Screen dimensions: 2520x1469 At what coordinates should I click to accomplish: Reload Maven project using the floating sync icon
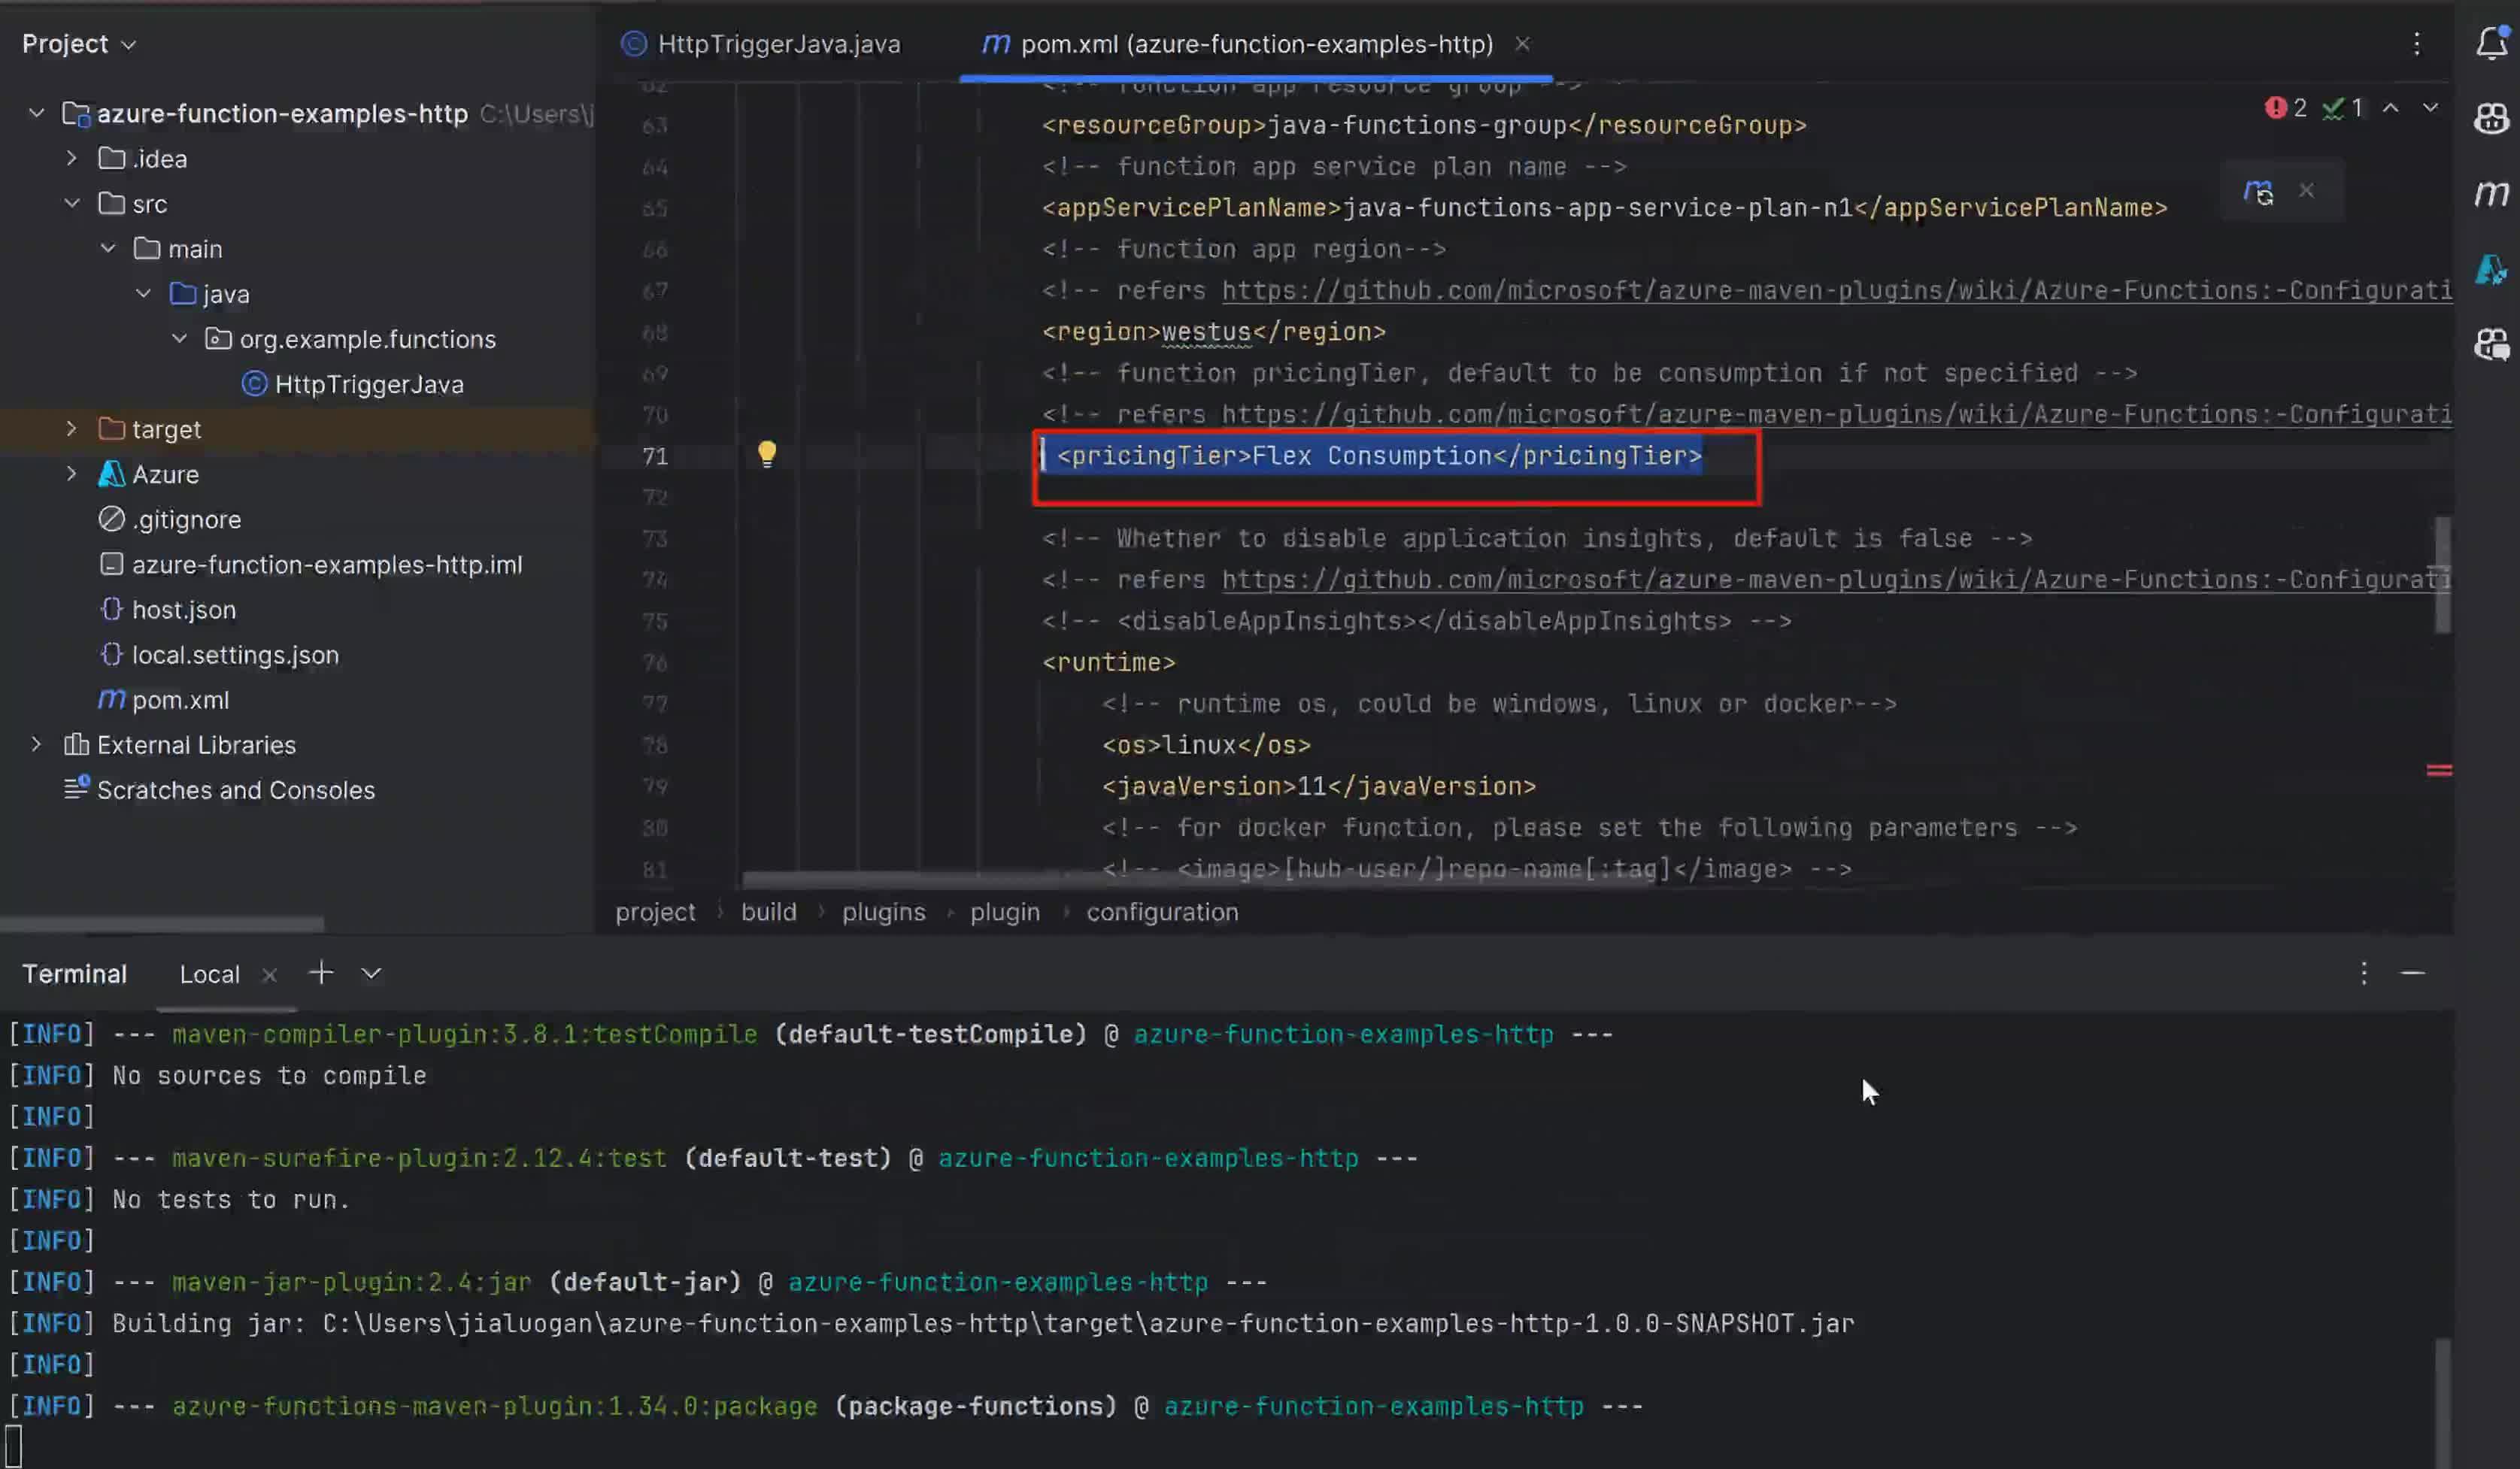click(2257, 191)
